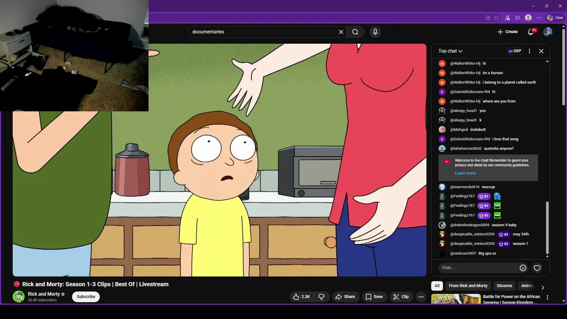Open options for Battle for Power video
This screenshot has height=319, width=567.
point(548,298)
